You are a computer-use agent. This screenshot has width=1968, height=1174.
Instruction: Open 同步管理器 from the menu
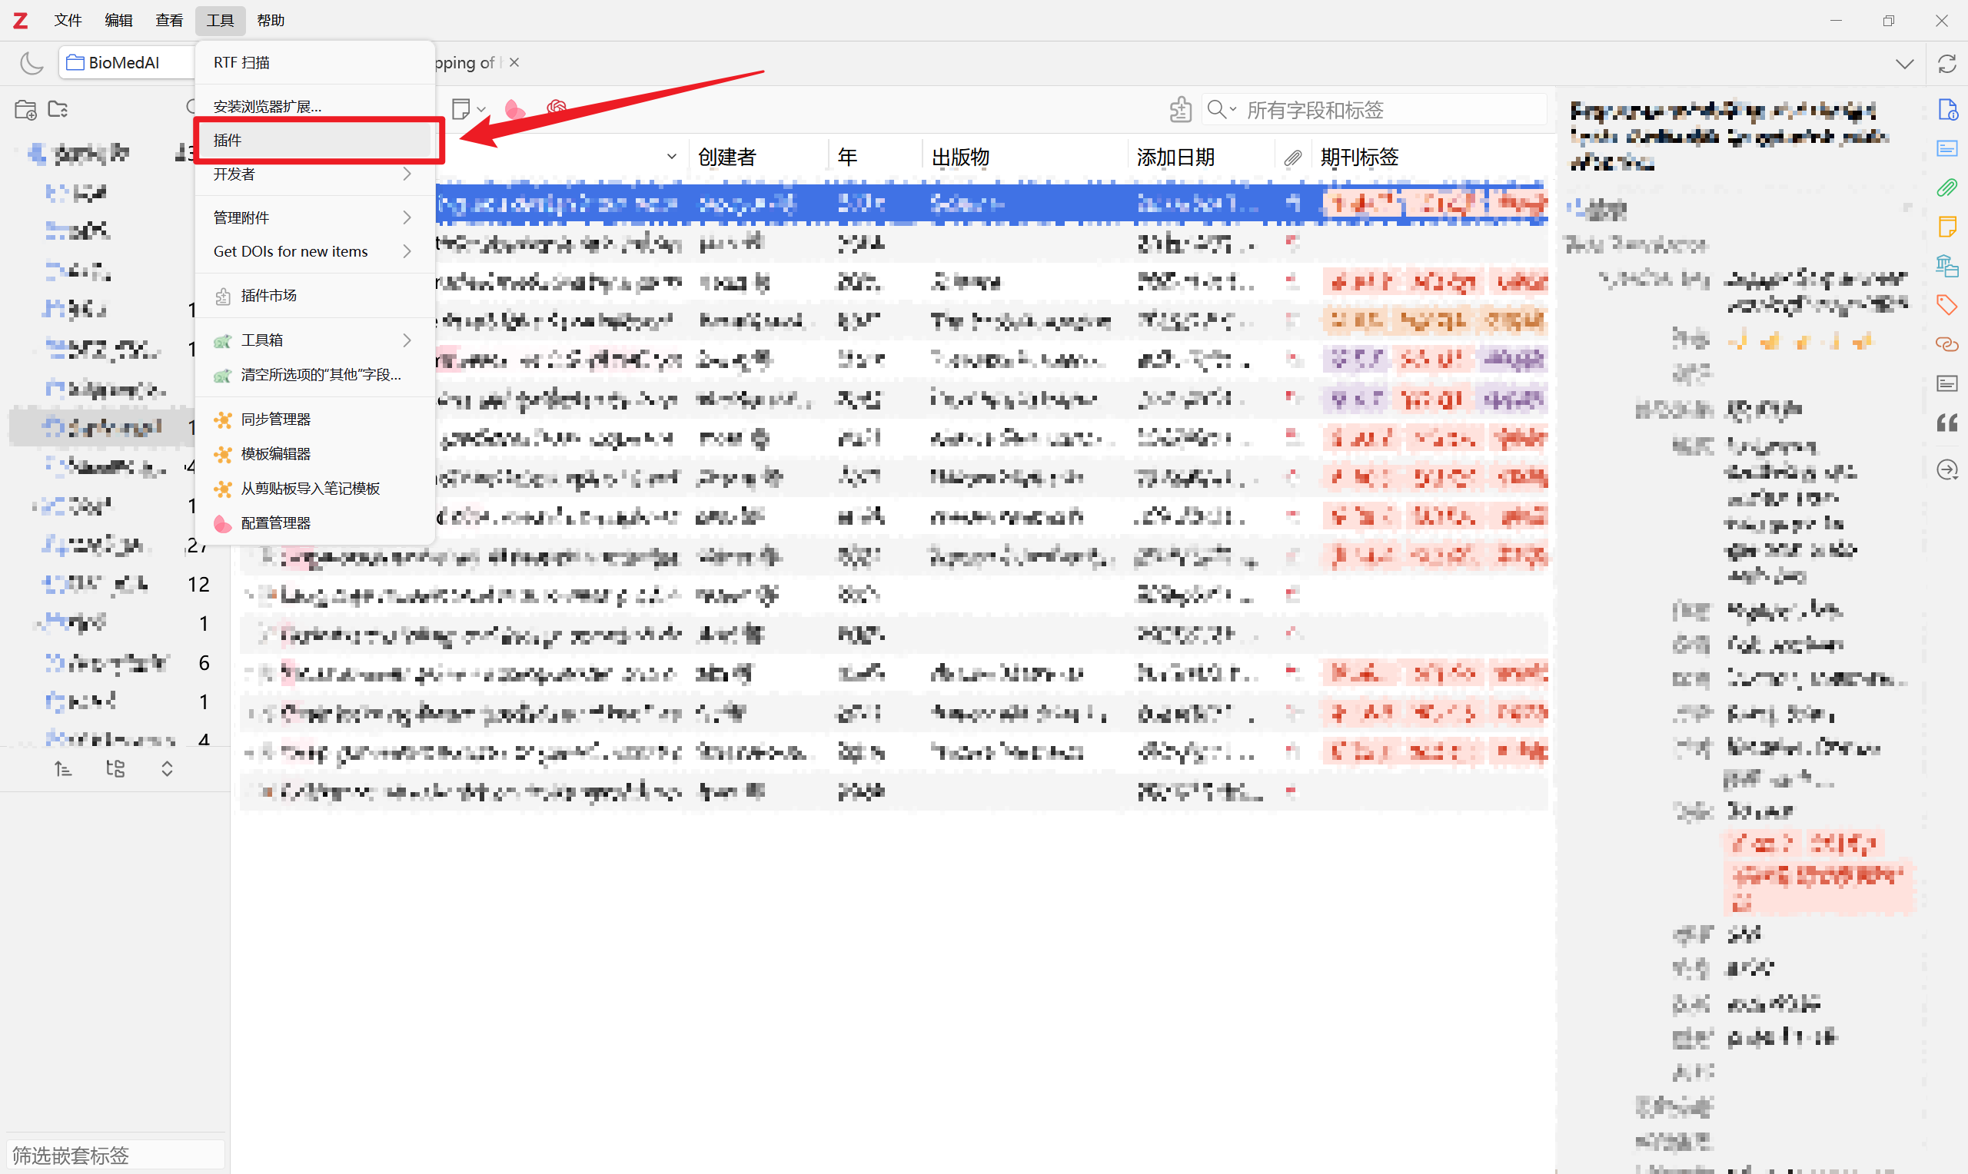[x=275, y=420]
